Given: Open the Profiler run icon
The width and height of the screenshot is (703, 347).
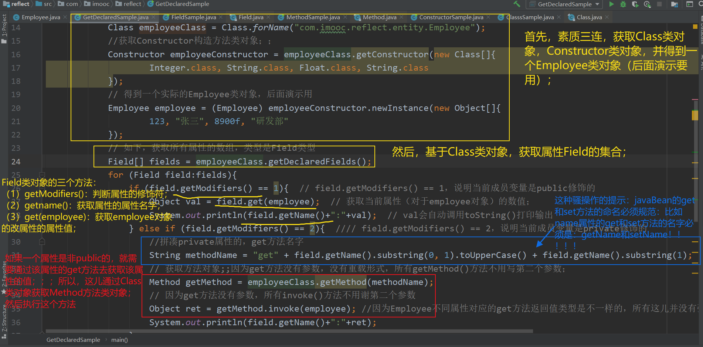Looking at the screenshot, I should [646, 4].
